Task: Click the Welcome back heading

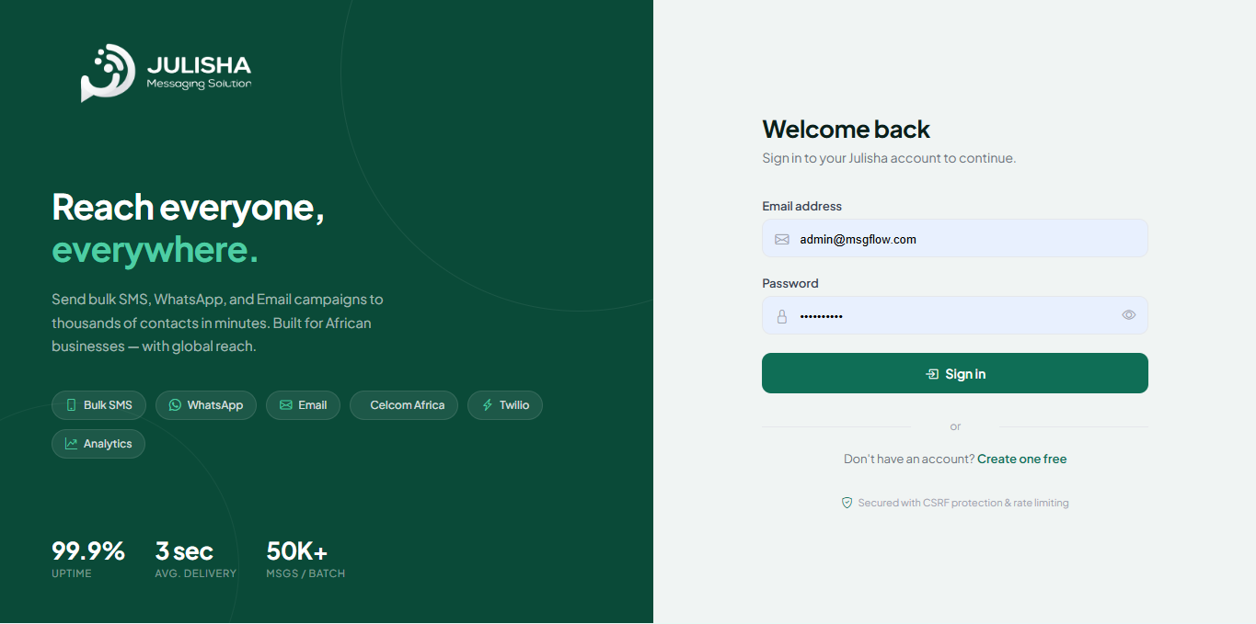Action: tap(847, 129)
